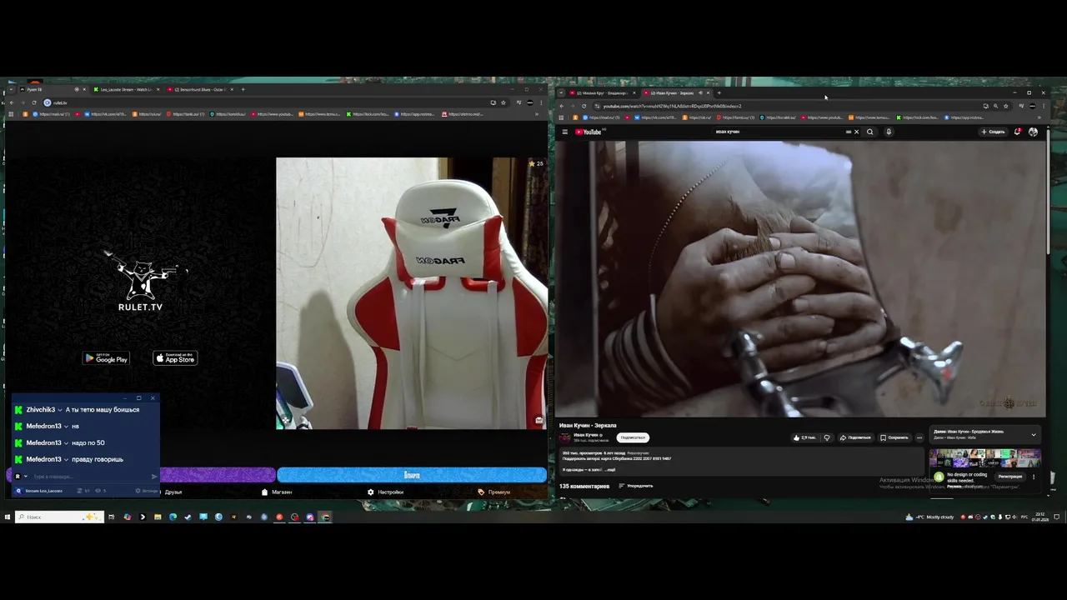Viewport: 1067px width, 600px height.
Task: Open the taskbar clock and date
Action: 1040,517
